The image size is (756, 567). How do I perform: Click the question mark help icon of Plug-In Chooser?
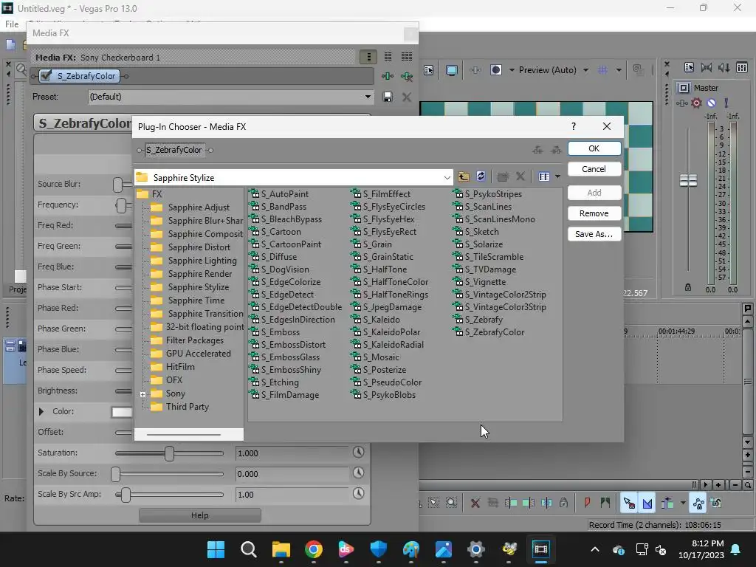573,126
